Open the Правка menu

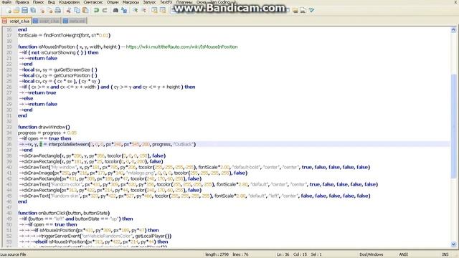point(22,2)
